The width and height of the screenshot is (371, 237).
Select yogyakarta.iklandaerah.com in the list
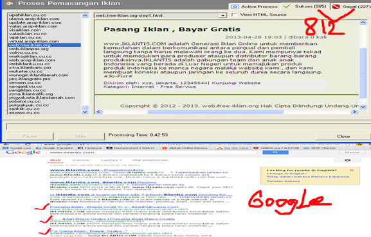(x=42, y=97)
